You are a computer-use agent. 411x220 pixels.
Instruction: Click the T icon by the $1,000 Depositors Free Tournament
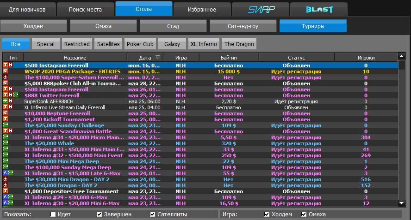tap(5, 191)
